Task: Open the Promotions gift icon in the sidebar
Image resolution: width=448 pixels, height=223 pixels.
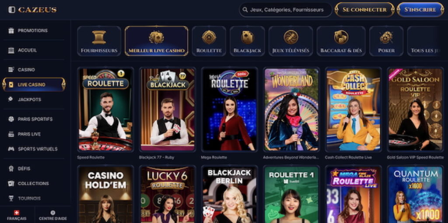Action: (11, 31)
